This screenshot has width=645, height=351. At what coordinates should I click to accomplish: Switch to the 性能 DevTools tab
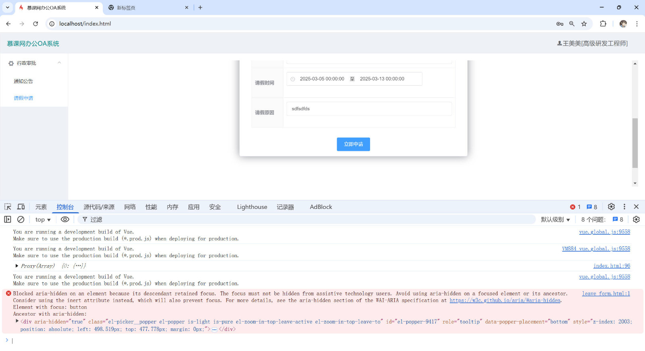151,207
